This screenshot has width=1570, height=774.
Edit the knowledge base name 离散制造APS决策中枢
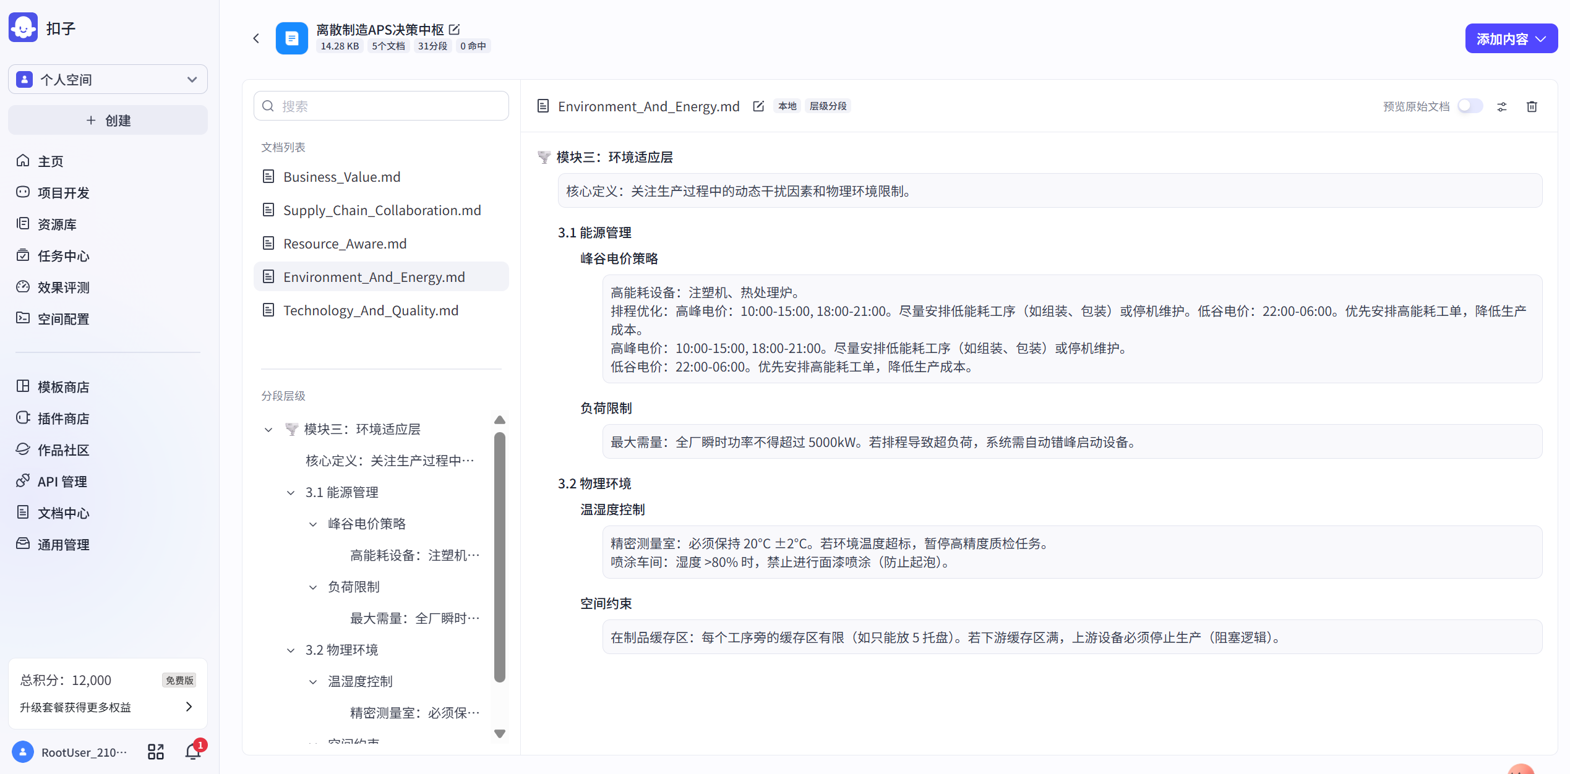(455, 29)
